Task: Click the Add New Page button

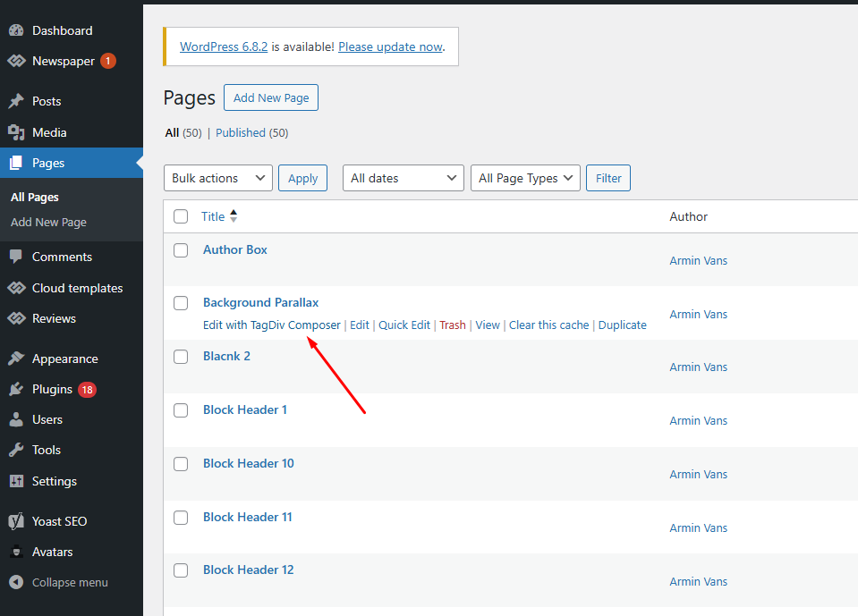Action: tap(271, 97)
